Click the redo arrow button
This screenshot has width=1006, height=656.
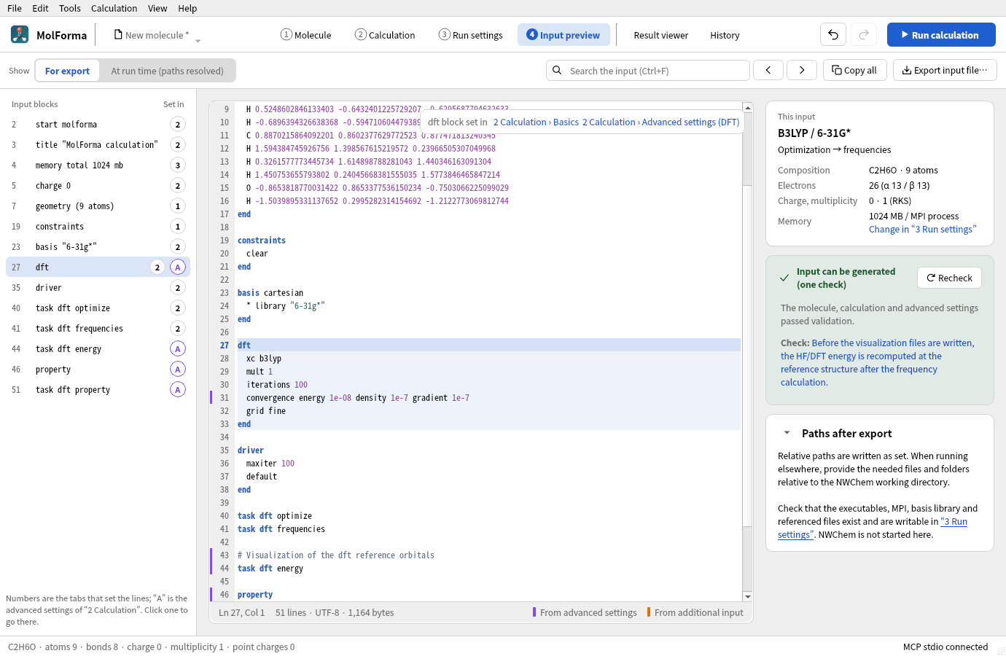(864, 34)
